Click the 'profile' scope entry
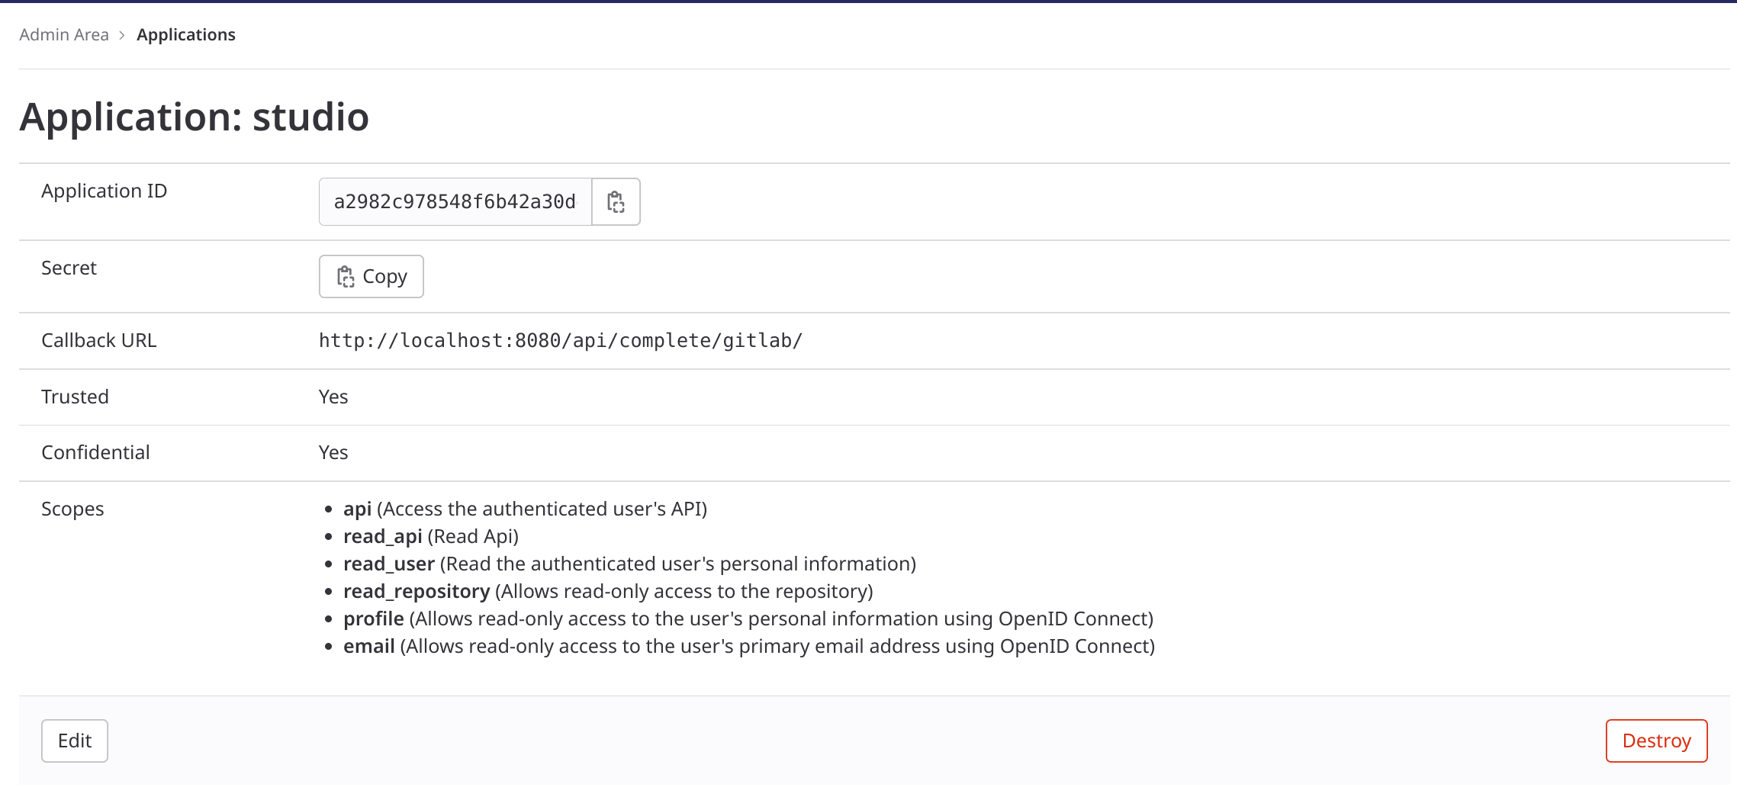Viewport: 1737px width, 800px height. coord(748,618)
